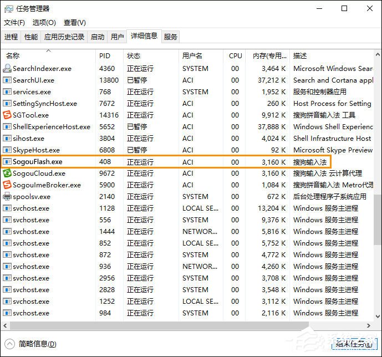The image size is (382, 357).
Task: Click the SearchUI.exe process icon
Action: [7, 80]
